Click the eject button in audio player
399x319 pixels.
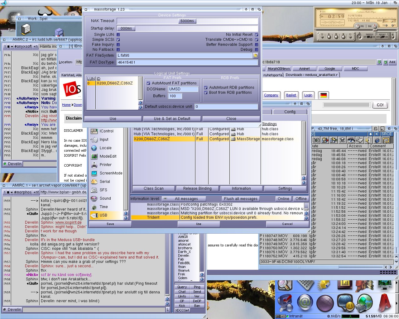[359, 37]
